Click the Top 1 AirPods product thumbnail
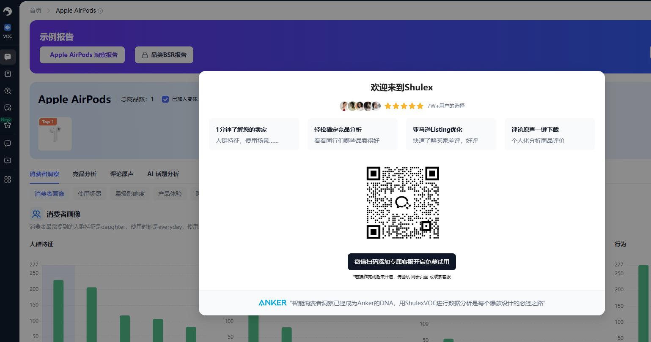 click(x=55, y=133)
